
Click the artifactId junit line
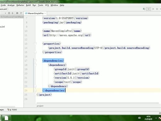click(x=76, y=74)
